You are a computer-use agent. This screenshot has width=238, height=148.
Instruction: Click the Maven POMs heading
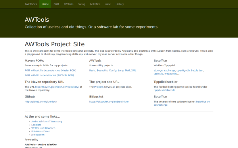point(34,61)
